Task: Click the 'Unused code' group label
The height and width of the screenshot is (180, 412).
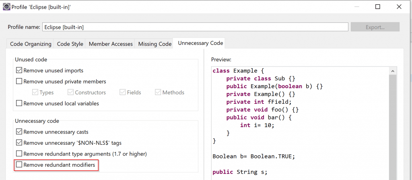Action: pos(31,60)
